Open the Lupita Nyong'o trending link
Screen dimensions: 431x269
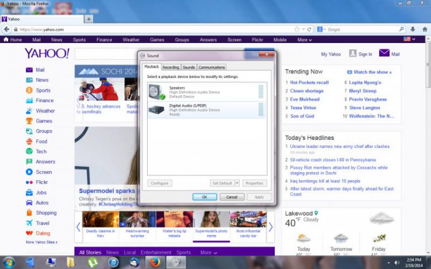click(365, 83)
